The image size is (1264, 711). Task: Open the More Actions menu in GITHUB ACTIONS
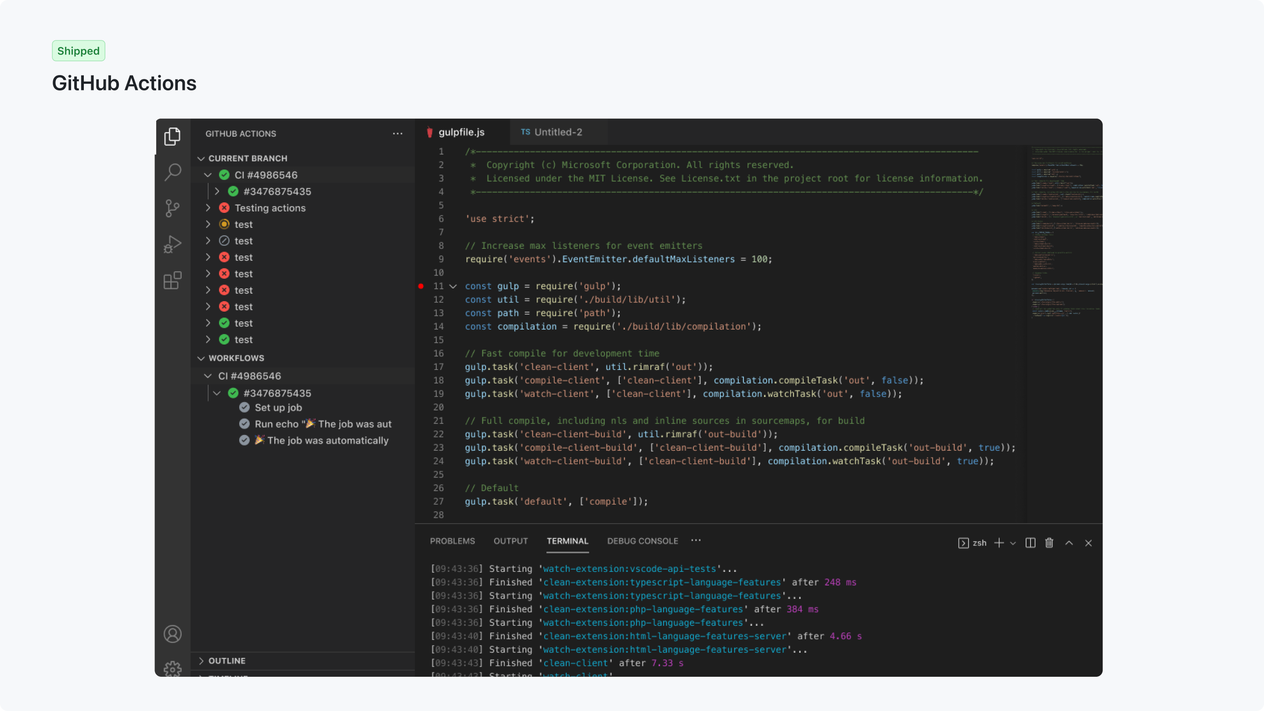[x=398, y=133]
